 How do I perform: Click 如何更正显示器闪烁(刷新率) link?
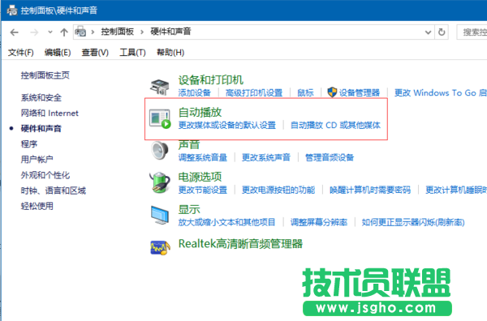[413, 222]
